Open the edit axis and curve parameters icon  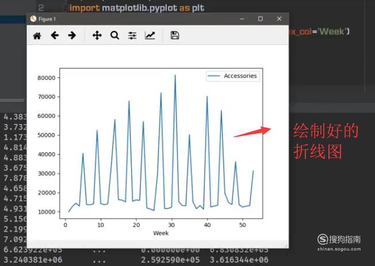[150, 36]
